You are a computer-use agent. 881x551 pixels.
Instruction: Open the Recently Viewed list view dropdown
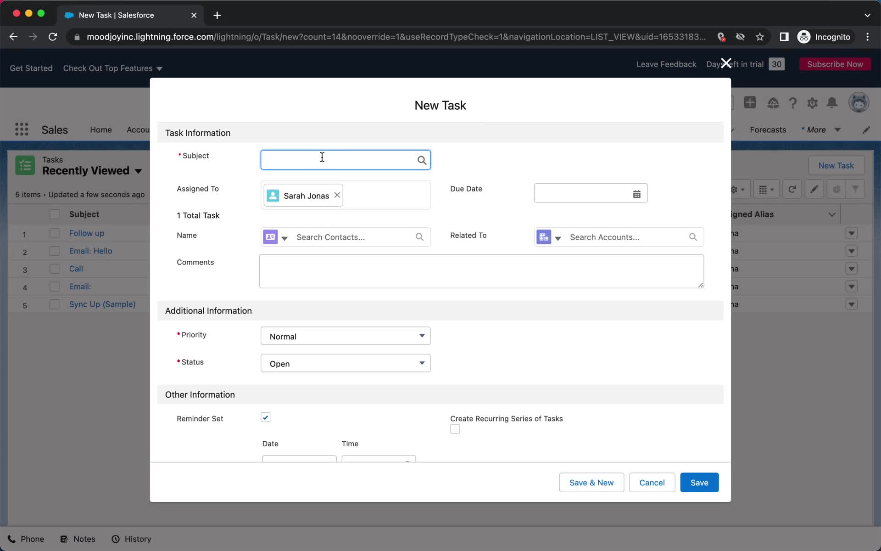tap(138, 171)
